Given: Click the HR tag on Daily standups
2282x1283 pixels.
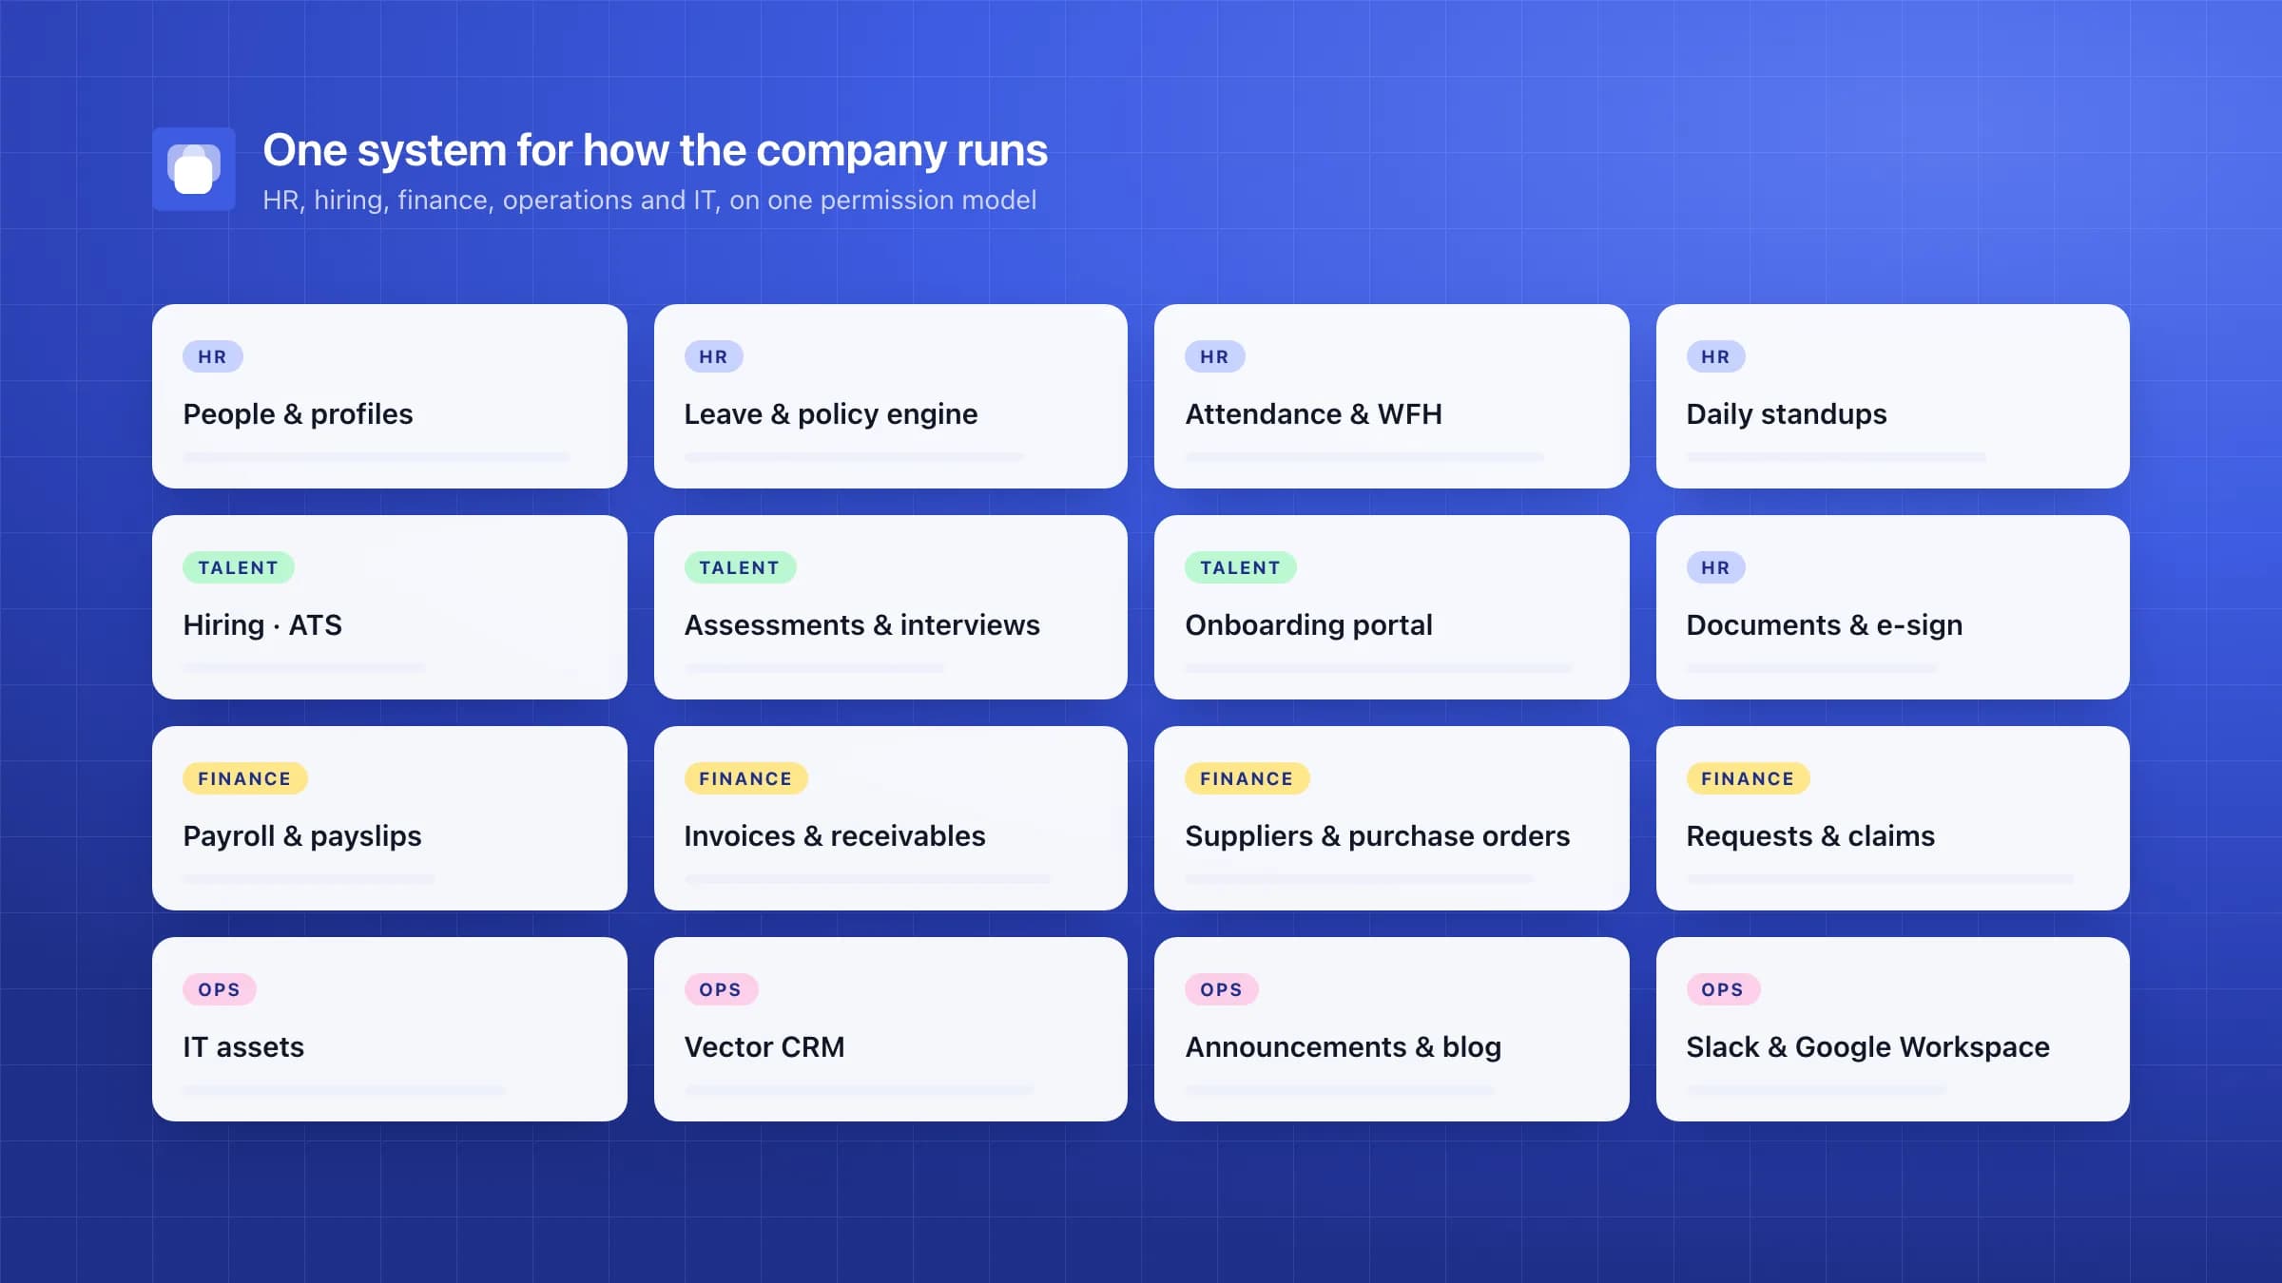Looking at the screenshot, I should (1716, 356).
